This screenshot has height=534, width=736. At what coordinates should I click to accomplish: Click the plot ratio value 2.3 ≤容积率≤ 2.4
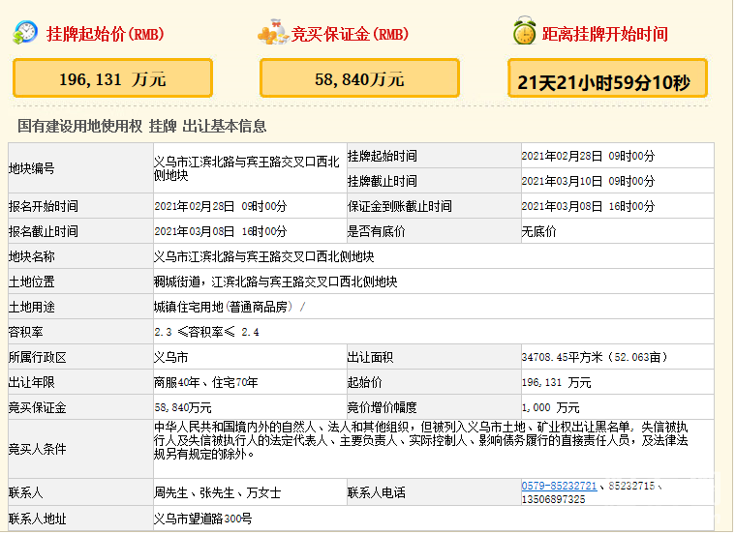[x=206, y=332]
